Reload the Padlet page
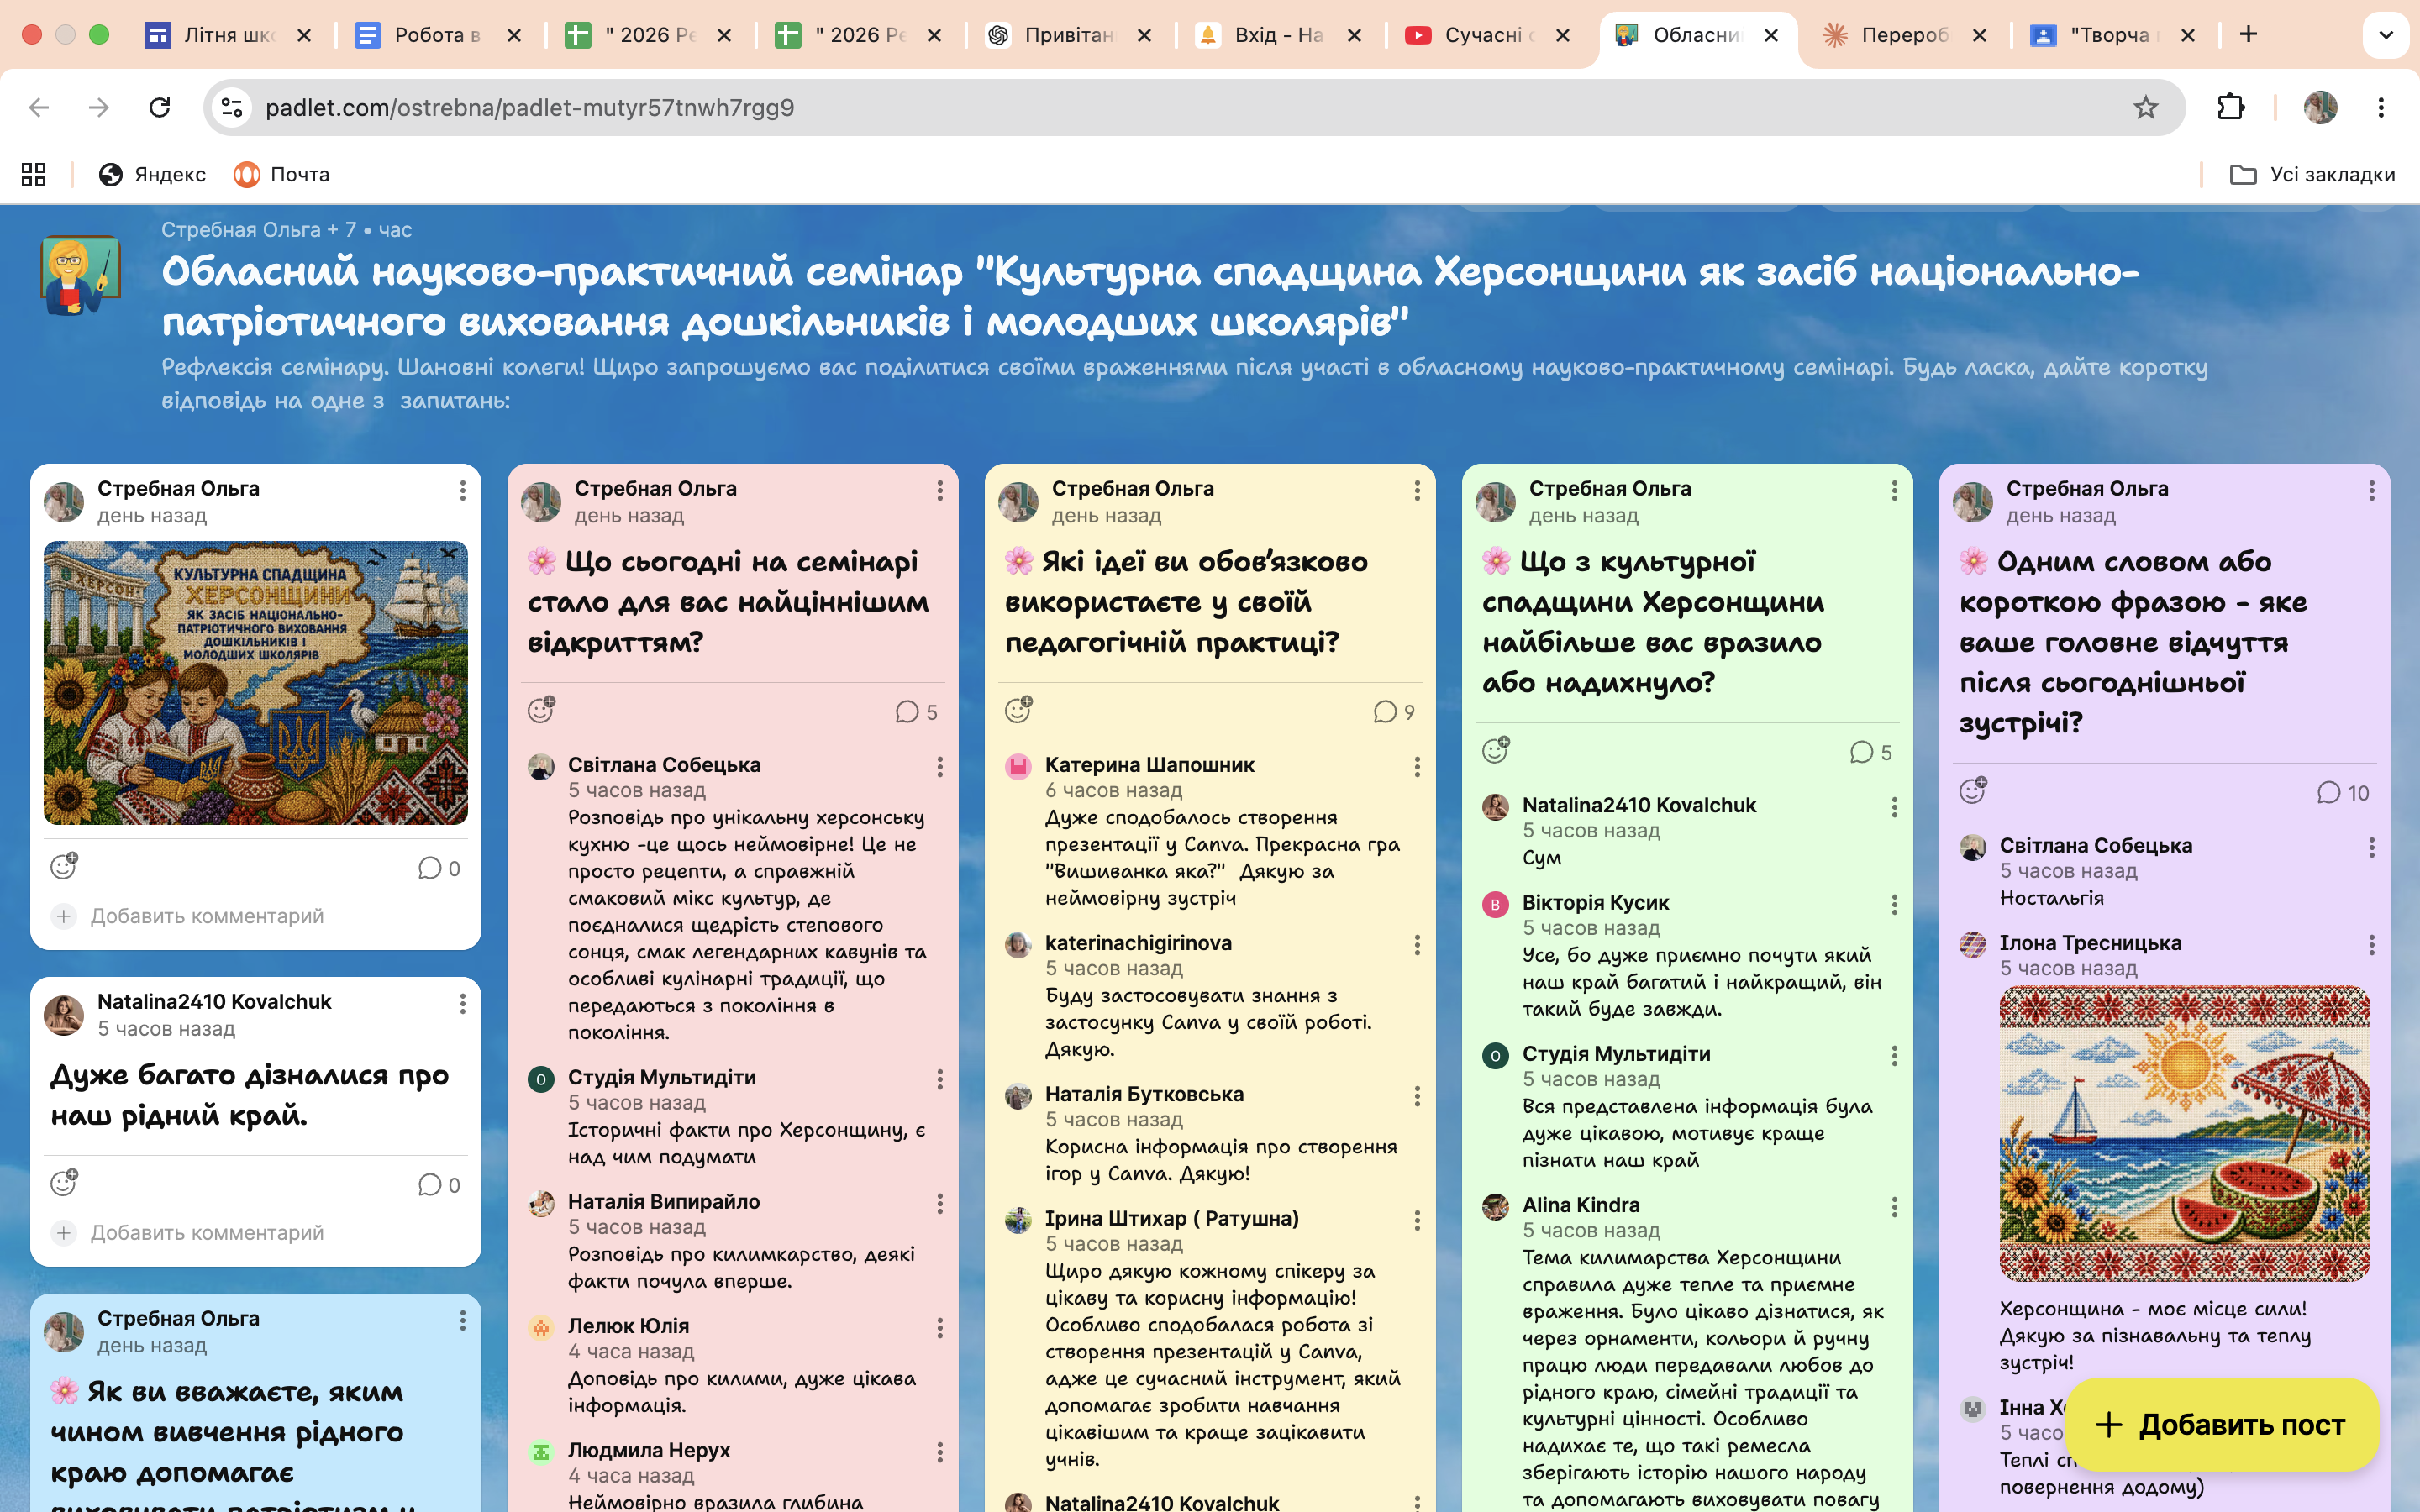The width and height of the screenshot is (2420, 1512). pos(160,107)
